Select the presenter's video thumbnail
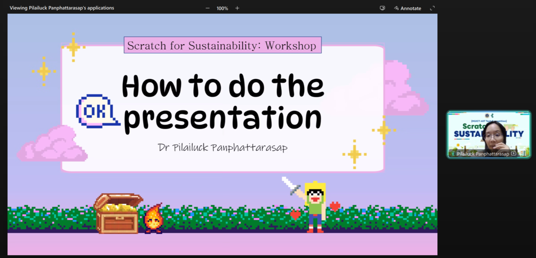Viewport: 536px width, 258px height. point(489,133)
